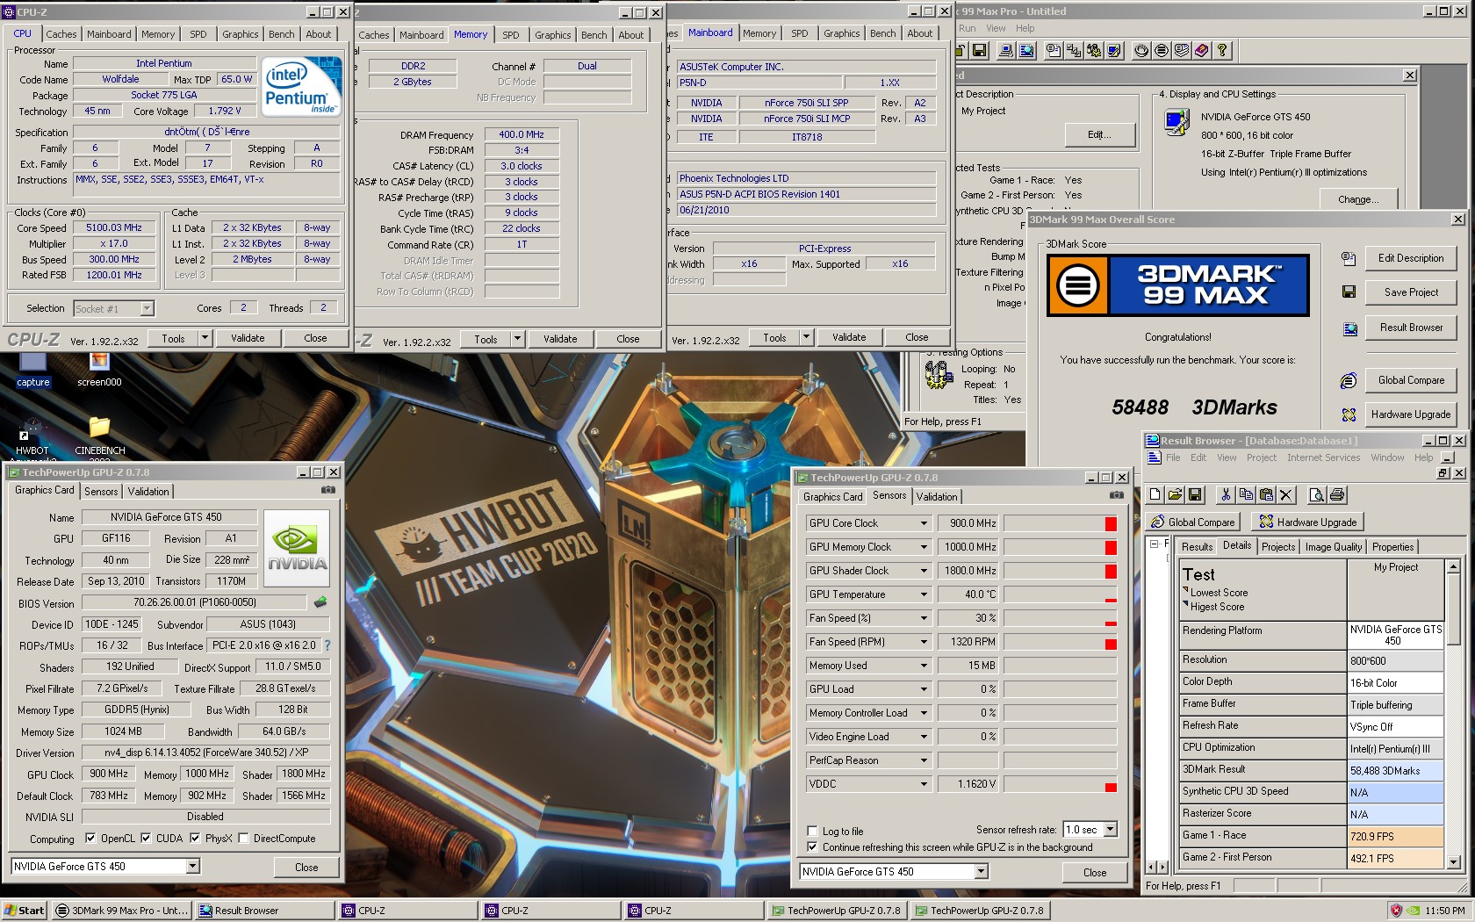Image resolution: width=1475 pixels, height=922 pixels.
Task: Click the Save Project button
Action: [x=1411, y=292]
